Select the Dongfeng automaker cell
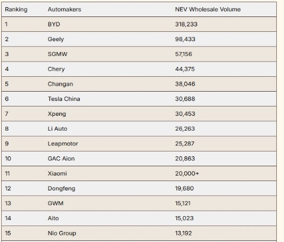 coord(62,189)
